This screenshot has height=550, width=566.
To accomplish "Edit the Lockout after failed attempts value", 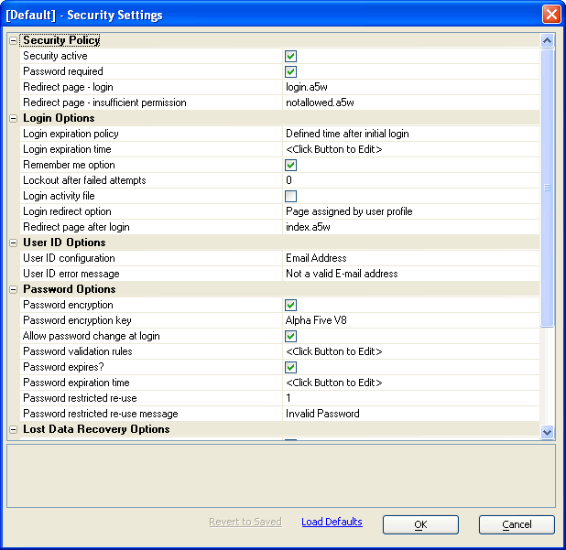I will [x=411, y=180].
